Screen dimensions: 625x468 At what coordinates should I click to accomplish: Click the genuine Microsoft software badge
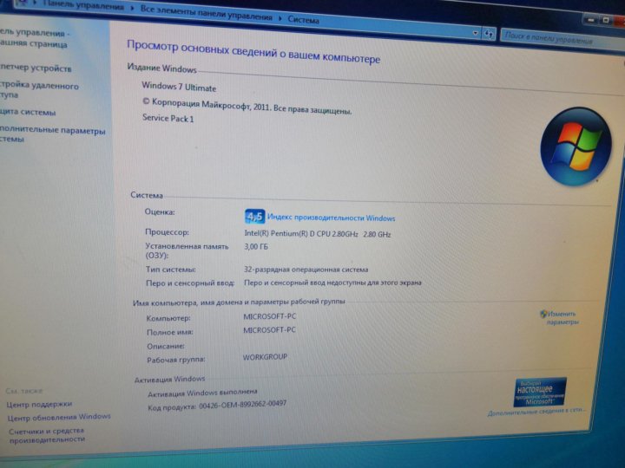click(x=540, y=393)
